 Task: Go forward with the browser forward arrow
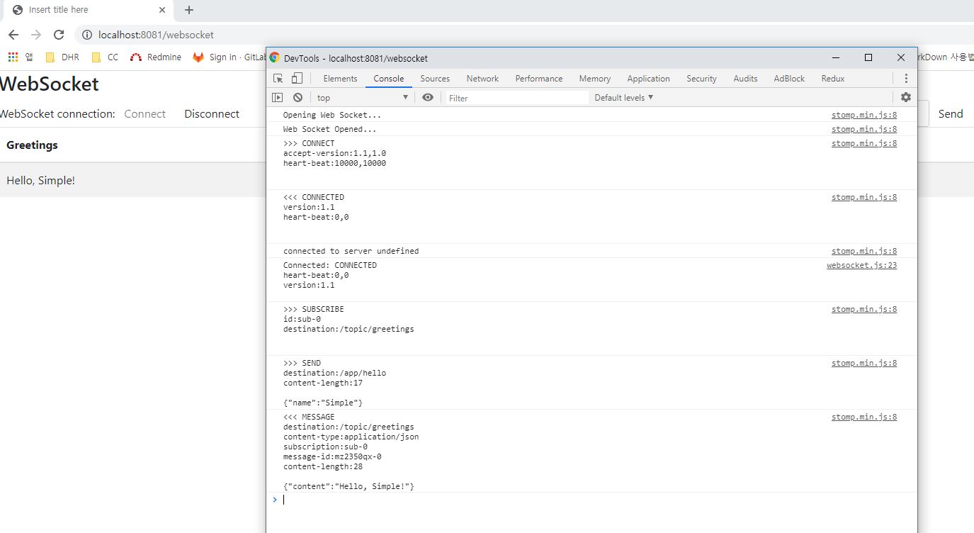(36, 35)
